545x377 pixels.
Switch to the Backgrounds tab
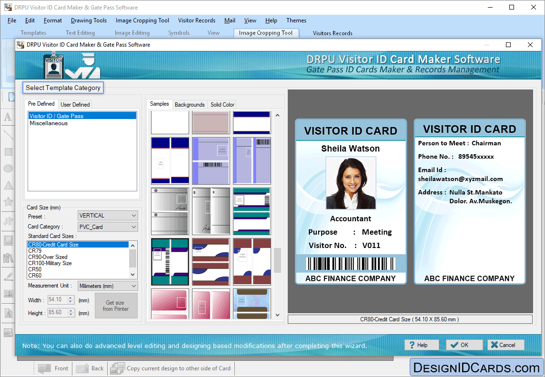coord(190,105)
